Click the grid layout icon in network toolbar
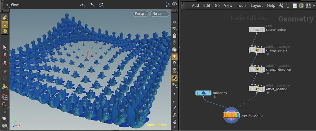Image resolution: width=316 pixels, height=131 pixels. coord(308,5)
